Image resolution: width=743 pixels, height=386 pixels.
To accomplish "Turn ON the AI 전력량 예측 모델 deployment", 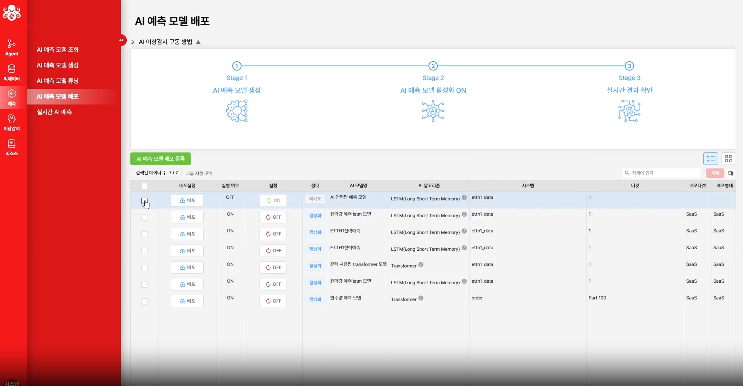I will point(273,200).
